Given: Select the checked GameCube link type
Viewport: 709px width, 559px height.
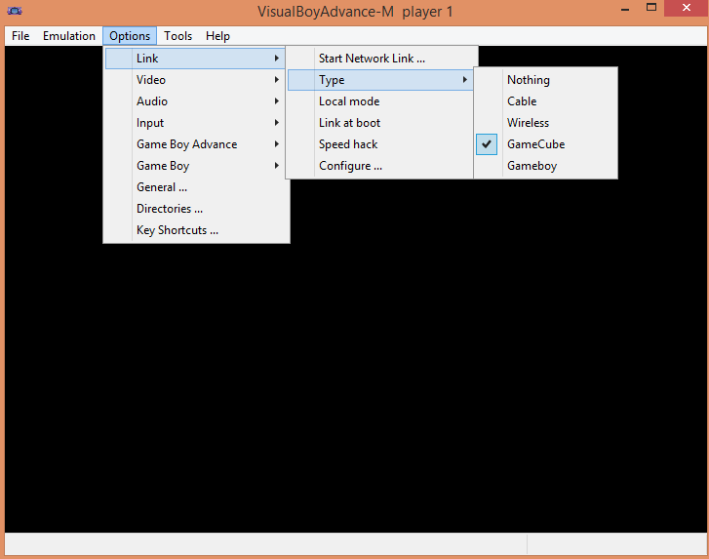Looking at the screenshot, I should [546, 144].
